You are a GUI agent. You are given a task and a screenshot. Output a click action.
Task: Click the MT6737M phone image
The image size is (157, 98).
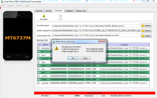coord(18,36)
